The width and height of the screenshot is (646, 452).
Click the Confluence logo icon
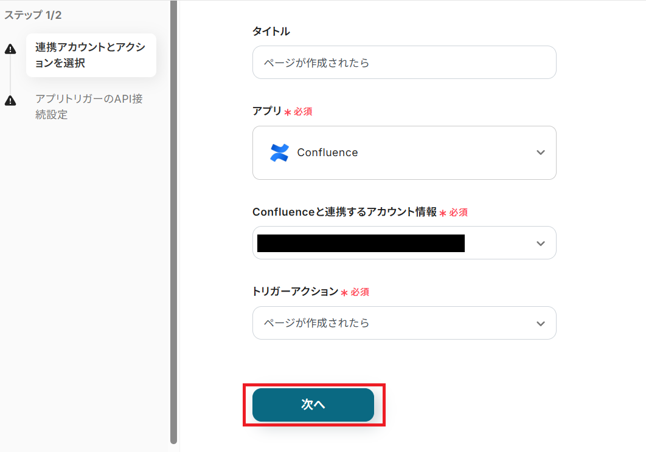279,152
